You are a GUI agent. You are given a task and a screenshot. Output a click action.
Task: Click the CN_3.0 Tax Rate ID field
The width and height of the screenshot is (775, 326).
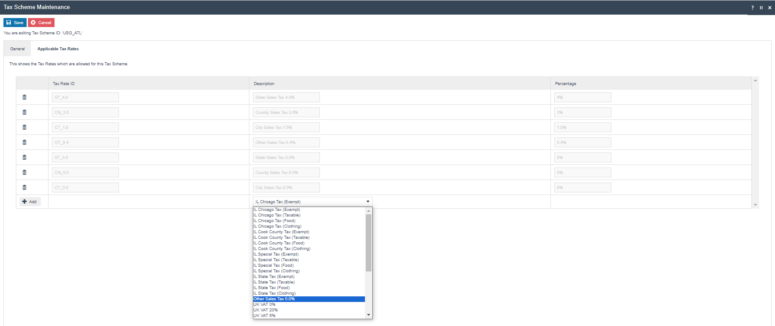point(85,113)
